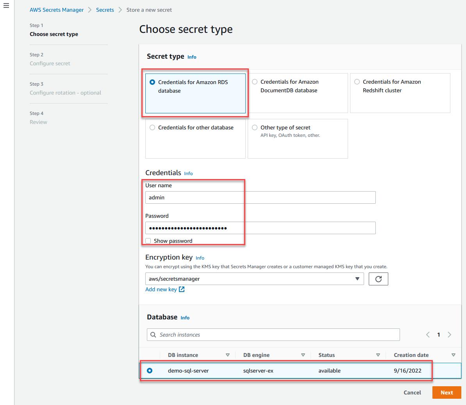
Task: Open Info link next to Encryption key
Action: [x=200, y=258]
